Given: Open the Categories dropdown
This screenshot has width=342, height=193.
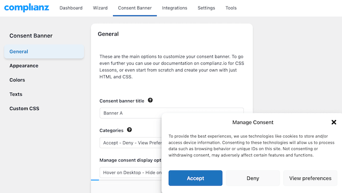Looking at the screenshot, I should [130, 143].
